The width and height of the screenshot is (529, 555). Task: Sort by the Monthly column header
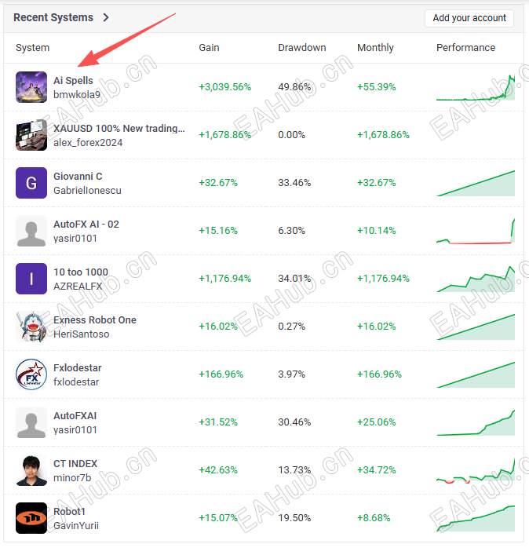375,48
